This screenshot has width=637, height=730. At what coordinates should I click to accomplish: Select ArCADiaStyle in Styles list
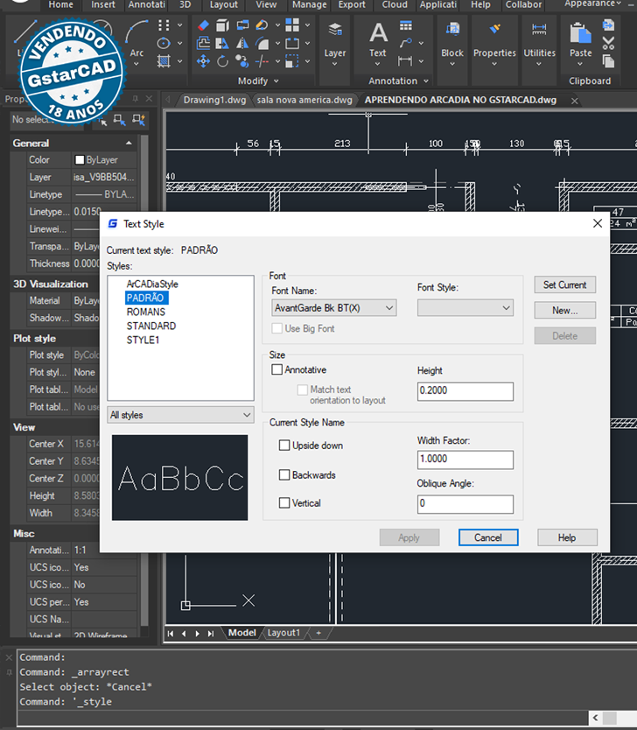tap(152, 284)
